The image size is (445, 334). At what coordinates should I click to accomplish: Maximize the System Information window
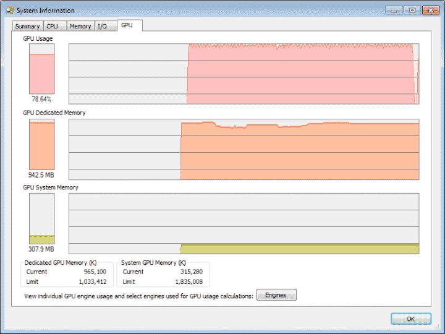[412, 11]
